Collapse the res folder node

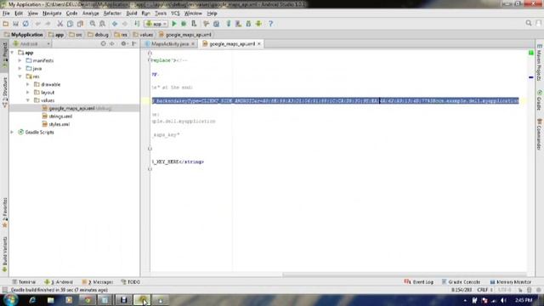20,76
